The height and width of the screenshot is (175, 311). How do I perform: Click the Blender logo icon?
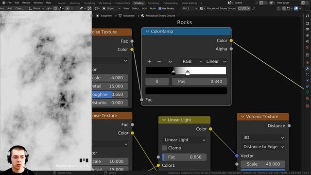pos(3,3)
